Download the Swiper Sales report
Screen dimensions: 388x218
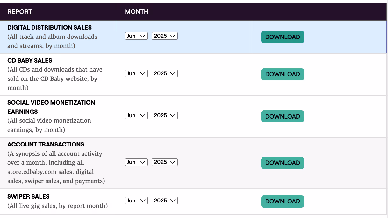coord(283,201)
